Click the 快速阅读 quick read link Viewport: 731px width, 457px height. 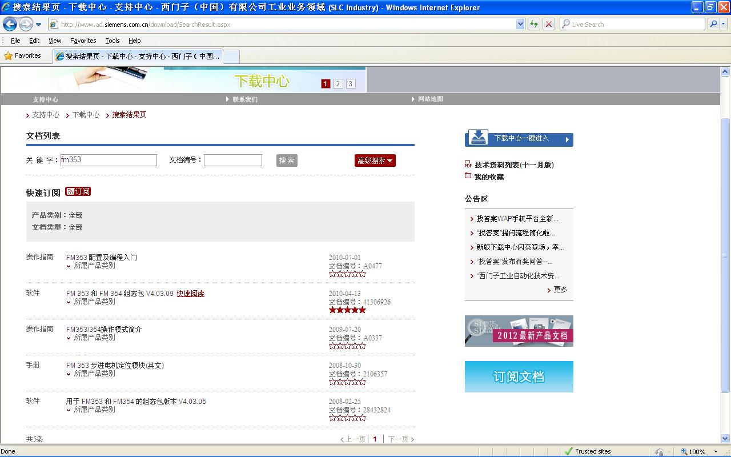[x=190, y=294]
